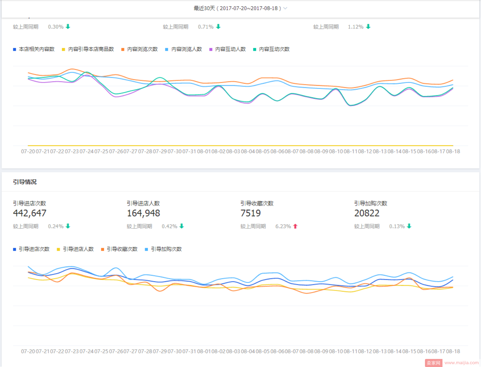481x367 pixels.
Task: Click green down arrow beside 0.71%
Action: [x=218, y=27]
